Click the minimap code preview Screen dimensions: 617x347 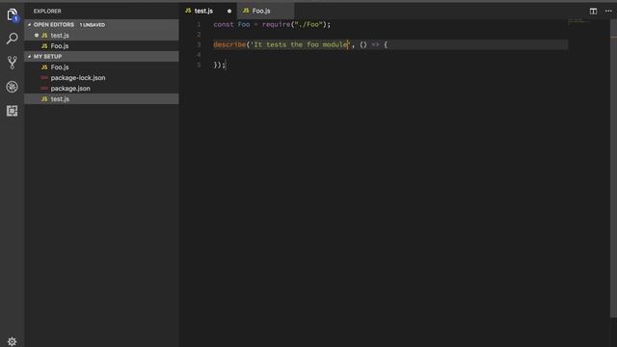577,20
